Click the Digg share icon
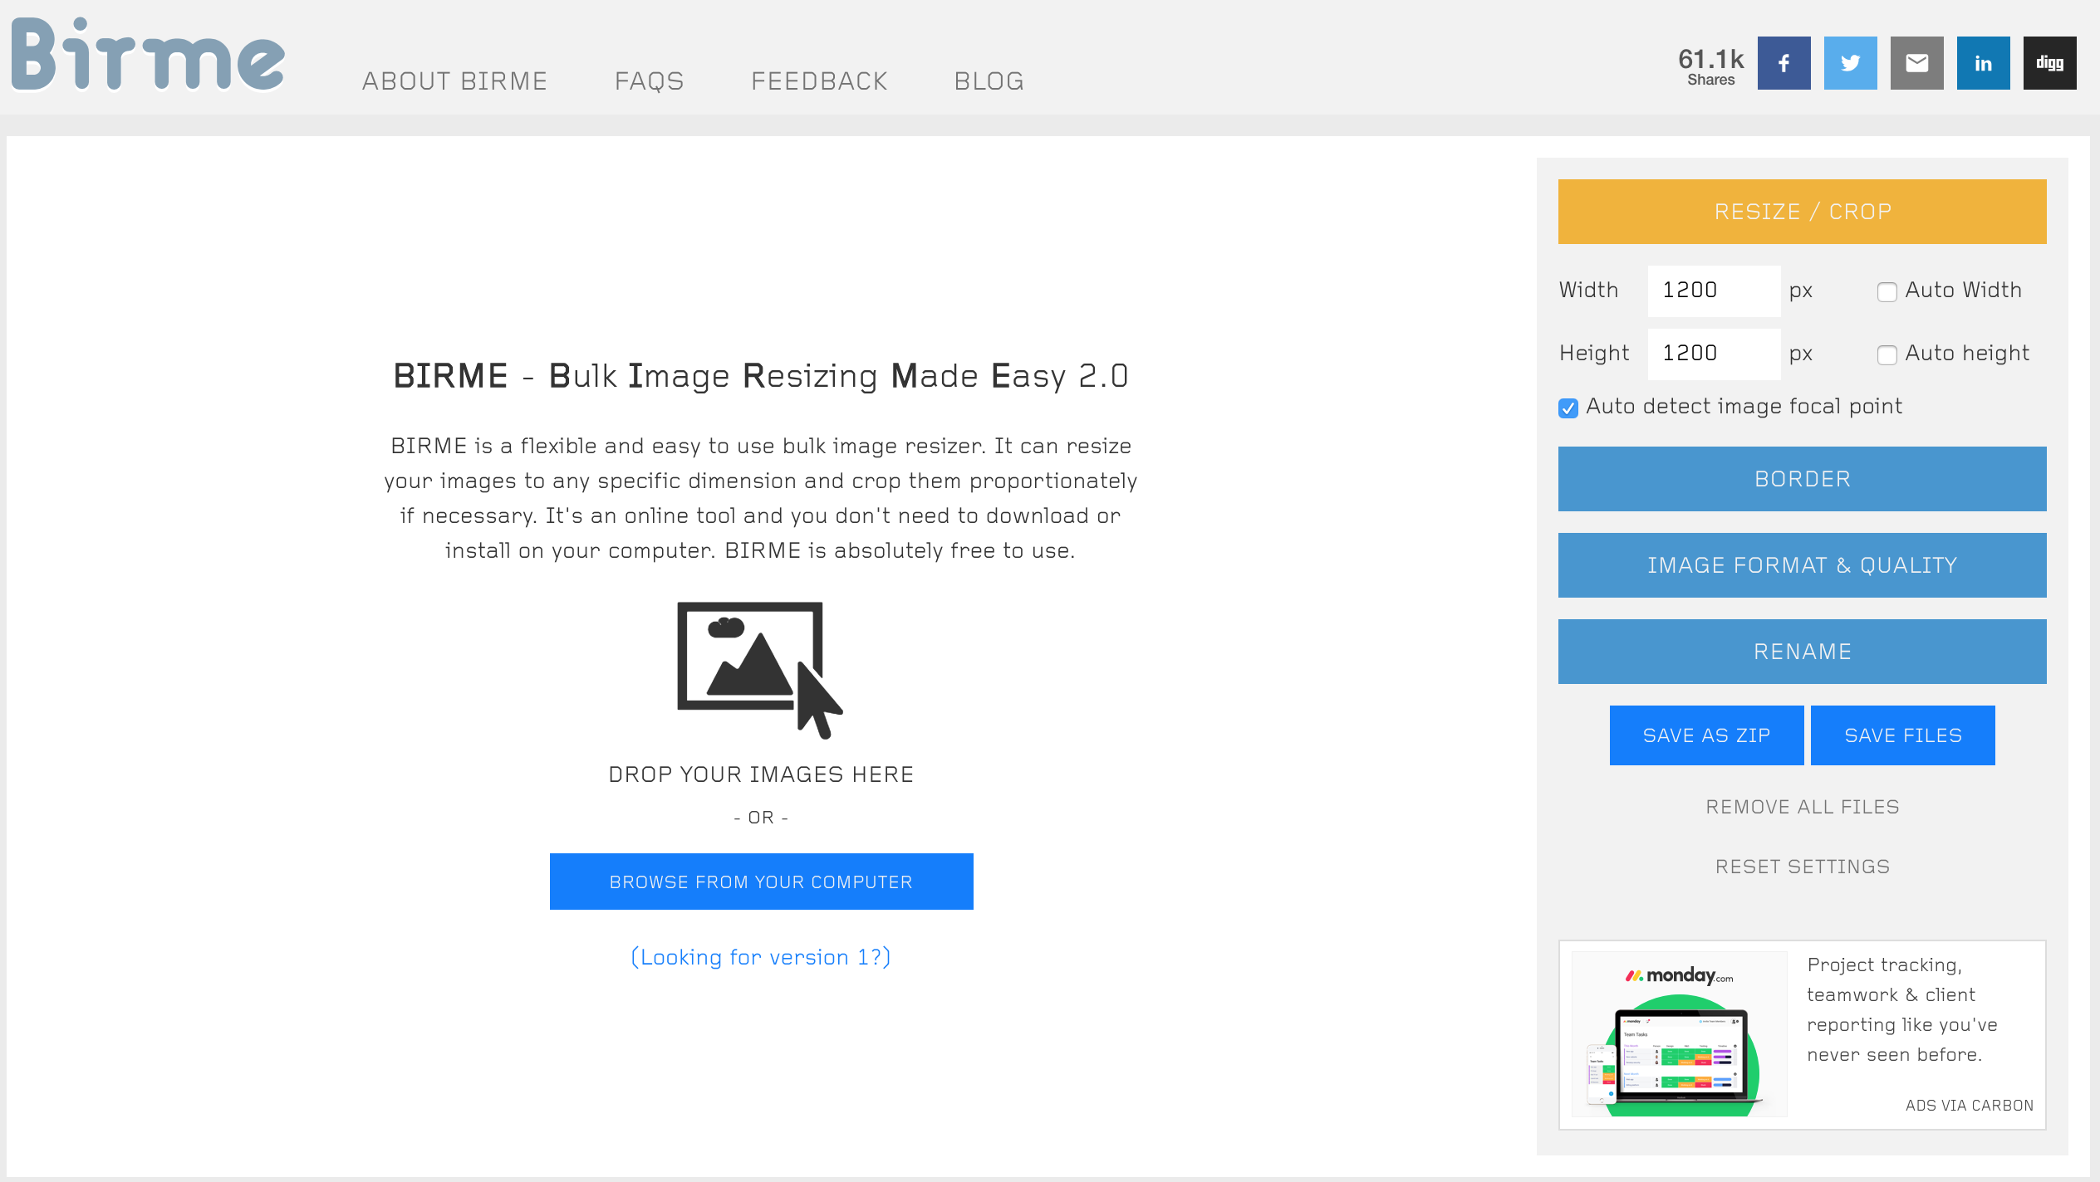 [x=2049, y=63]
